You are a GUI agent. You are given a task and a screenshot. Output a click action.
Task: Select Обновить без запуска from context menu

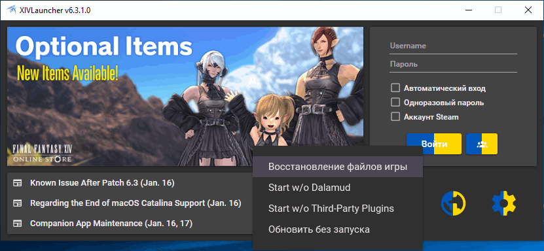tap(338, 229)
